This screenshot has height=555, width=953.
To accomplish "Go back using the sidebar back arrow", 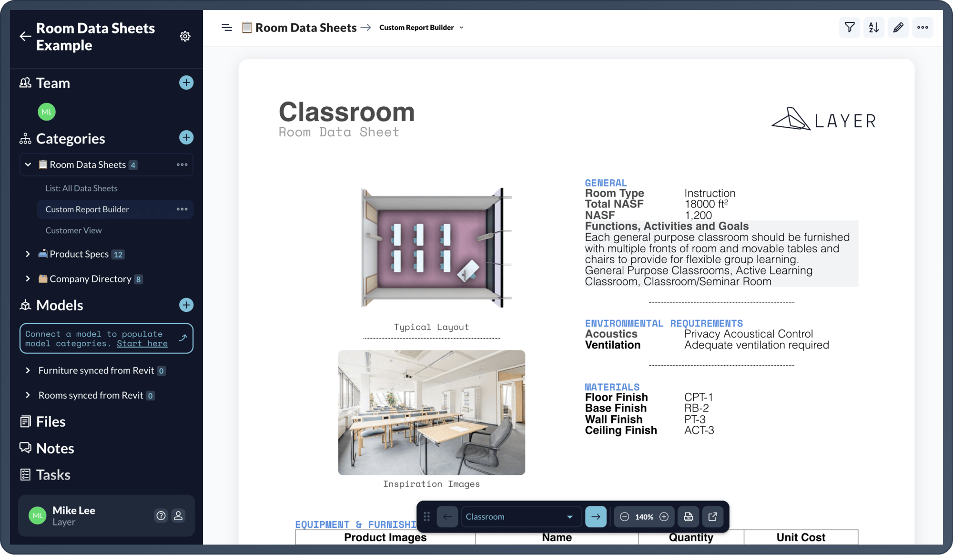I will 25,36.
